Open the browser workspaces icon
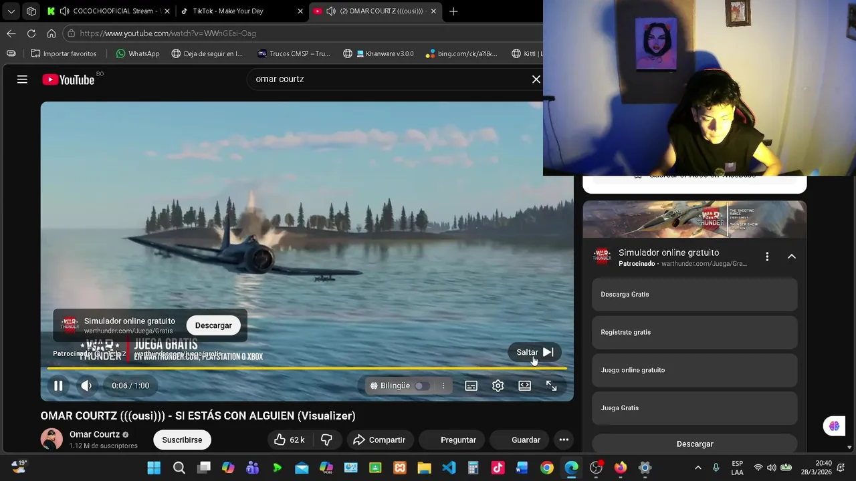This screenshot has height=481, width=856. (31, 11)
